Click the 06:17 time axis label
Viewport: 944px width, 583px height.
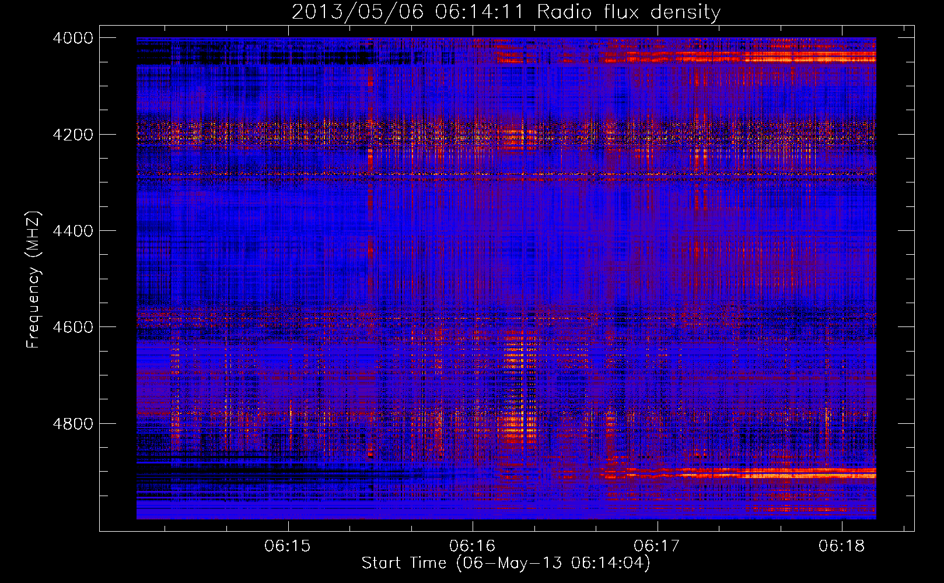tap(657, 546)
